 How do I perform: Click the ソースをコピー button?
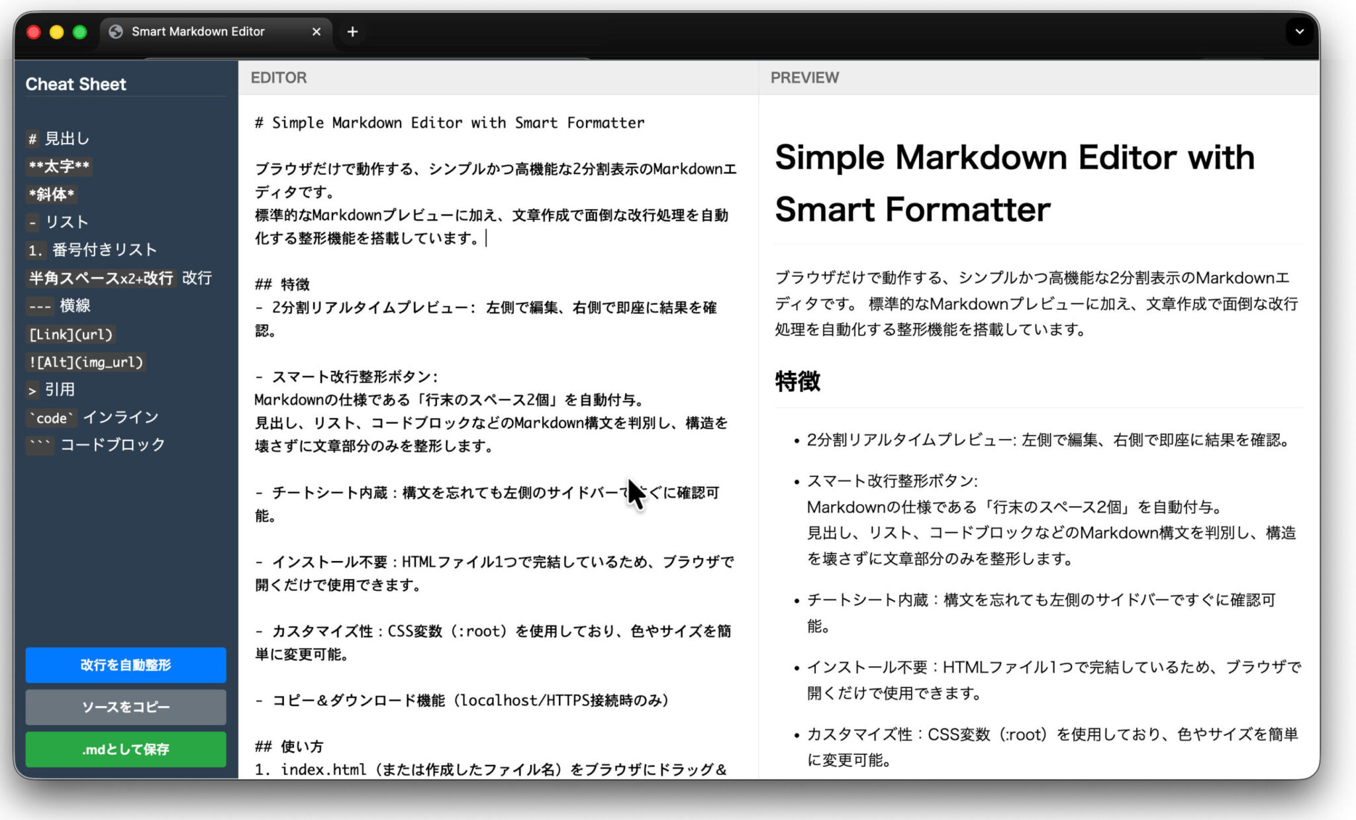[125, 707]
